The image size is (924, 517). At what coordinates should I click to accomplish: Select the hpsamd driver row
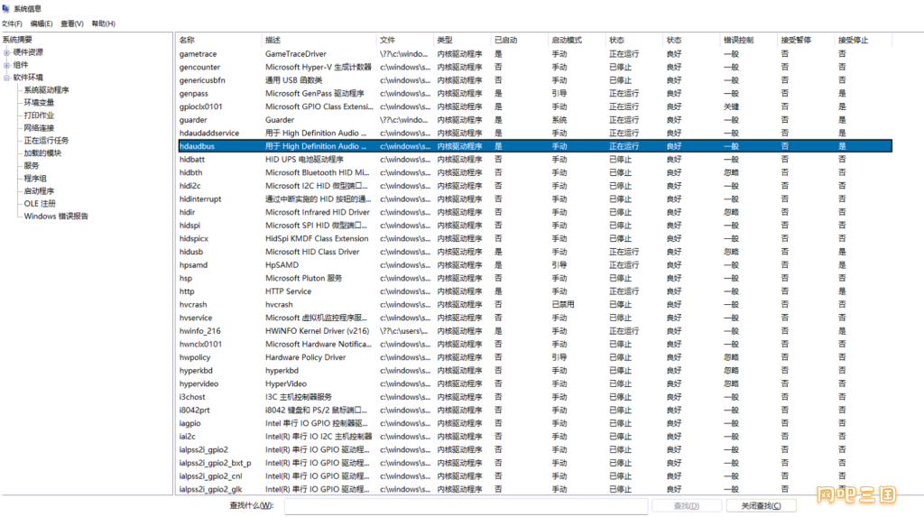point(535,265)
